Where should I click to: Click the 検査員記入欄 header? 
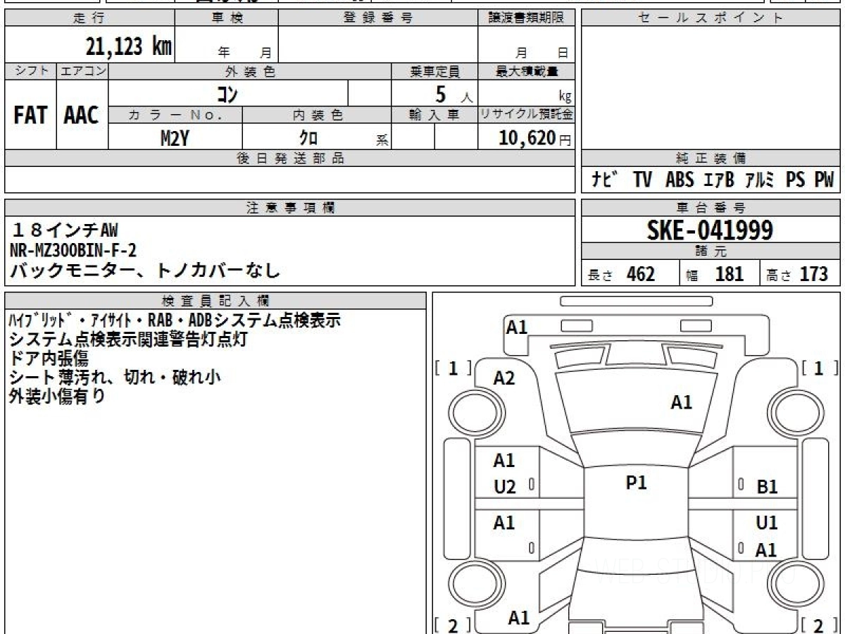click(215, 300)
